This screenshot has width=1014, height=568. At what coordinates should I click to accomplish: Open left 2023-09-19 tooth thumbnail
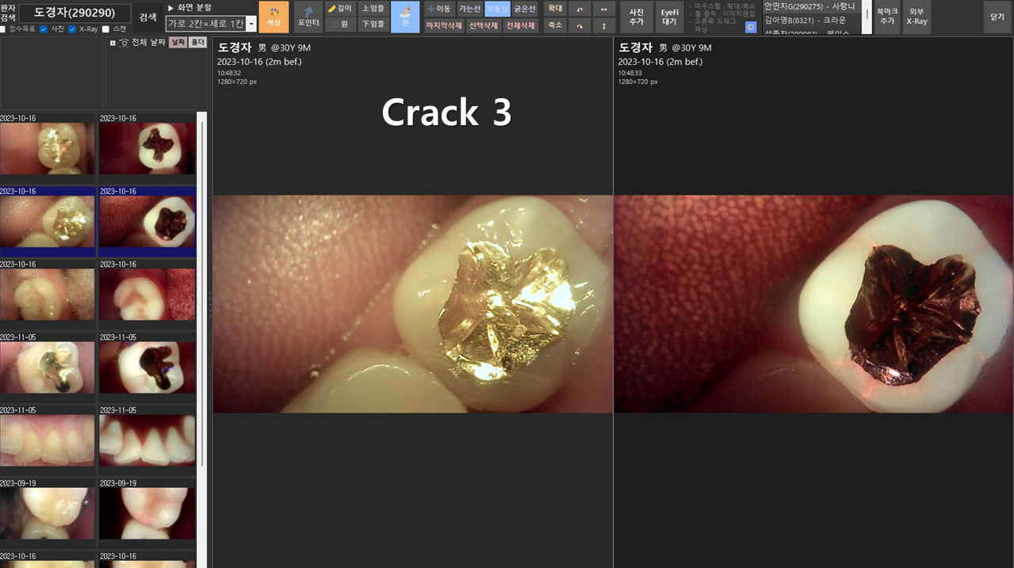point(48,513)
